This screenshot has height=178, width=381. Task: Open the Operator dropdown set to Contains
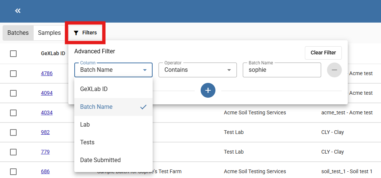[197, 70]
